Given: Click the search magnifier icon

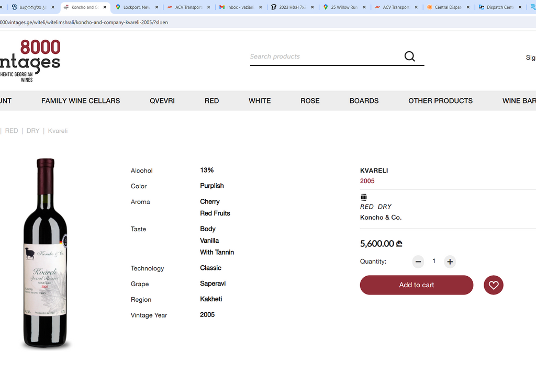Looking at the screenshot, I should pyautogui.click(x=409, y=56).
